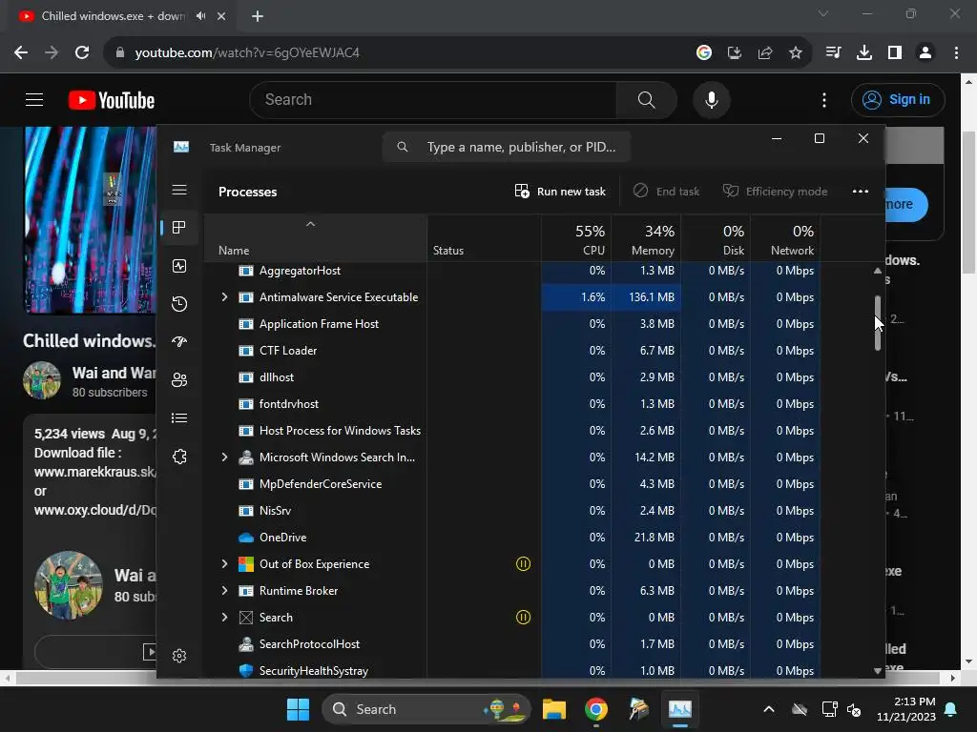The image size is (977, 732).
Task: Click the three-dot more options in Task Manager
Action: coord(861,191)
